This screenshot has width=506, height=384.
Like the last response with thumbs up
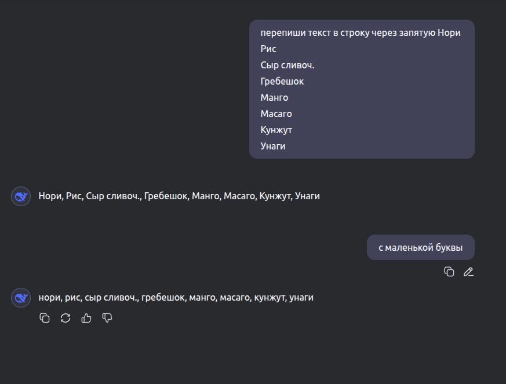tap(86, 318)
